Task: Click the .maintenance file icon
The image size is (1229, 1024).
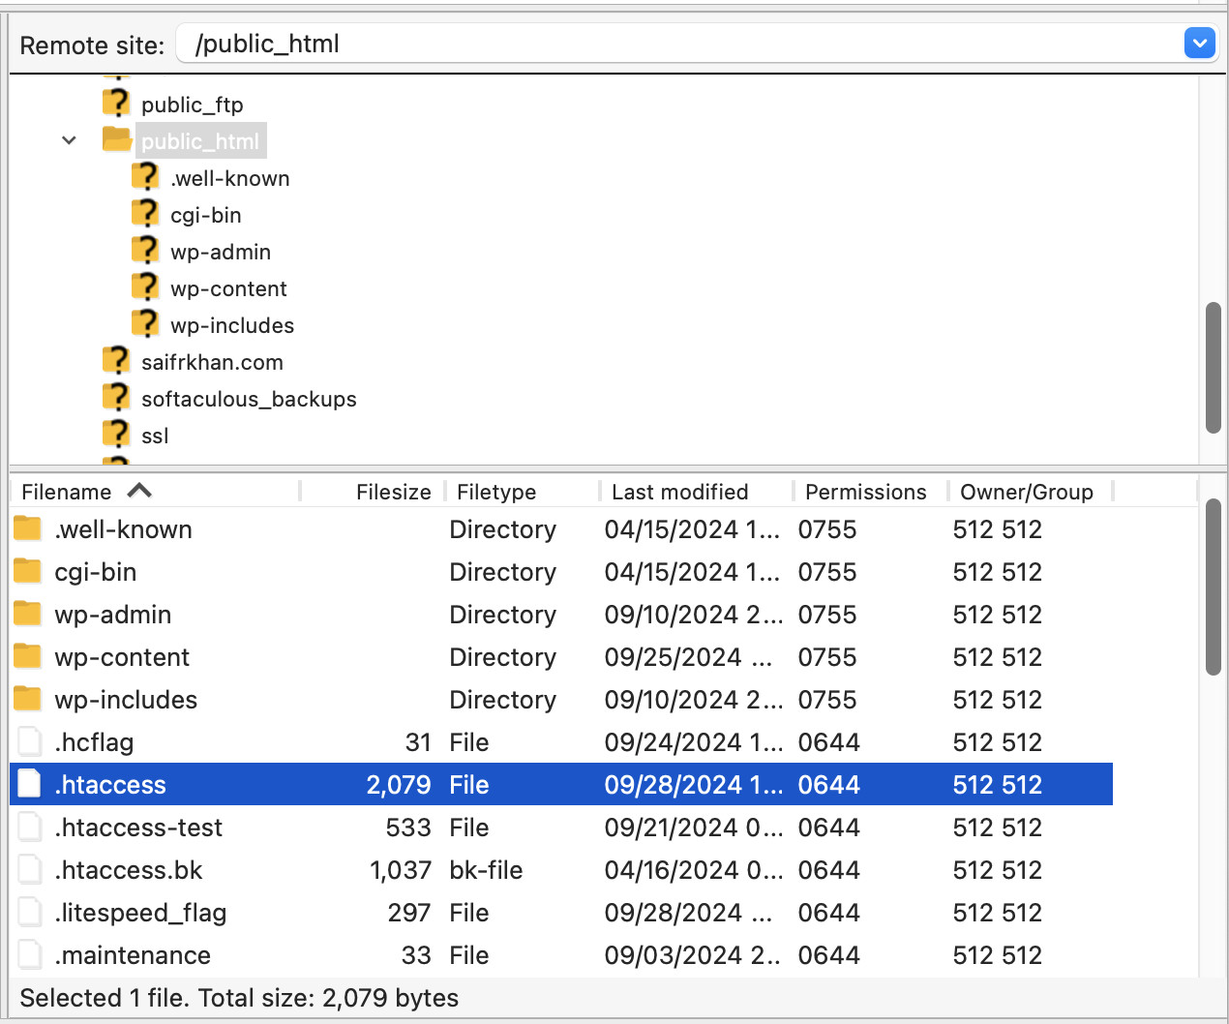Action: (30, 954)
